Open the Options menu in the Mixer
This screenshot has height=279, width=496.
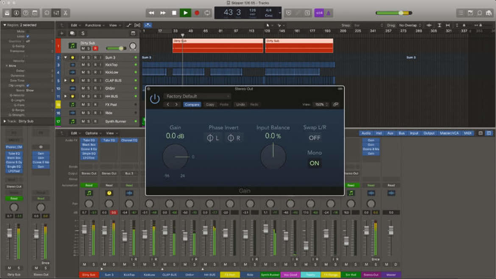pos(93,133)
